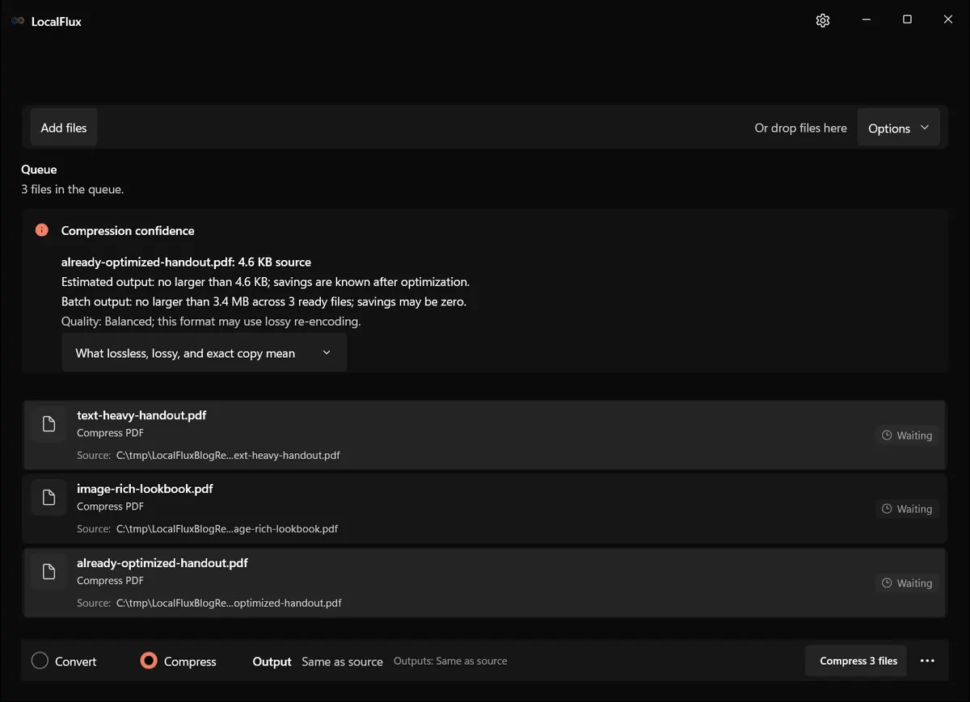Change output location Same as source
The width and height of the screenshot is (970, 702).
[x=342, y=662]
